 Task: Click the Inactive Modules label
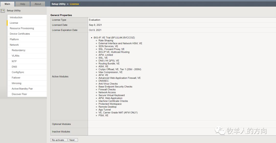[61, 132]
